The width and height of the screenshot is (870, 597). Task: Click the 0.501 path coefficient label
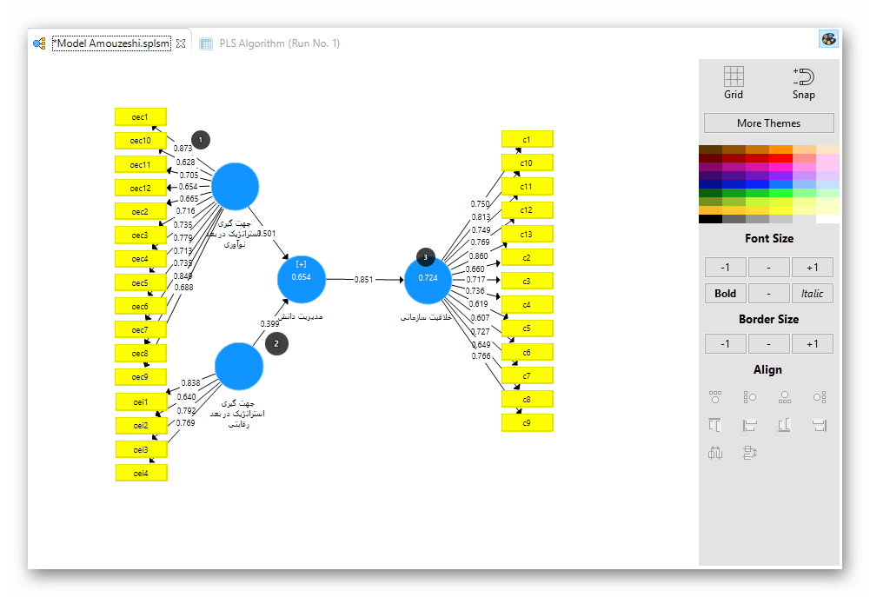(x=266, y=234)
